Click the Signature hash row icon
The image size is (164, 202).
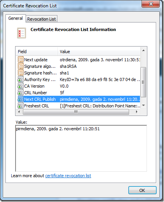point(21,73)
